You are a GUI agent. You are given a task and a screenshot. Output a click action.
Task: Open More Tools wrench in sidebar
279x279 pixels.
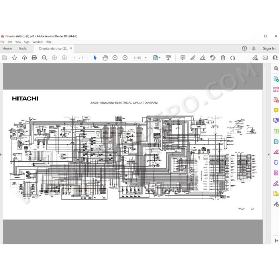click(x=276, y=204)
